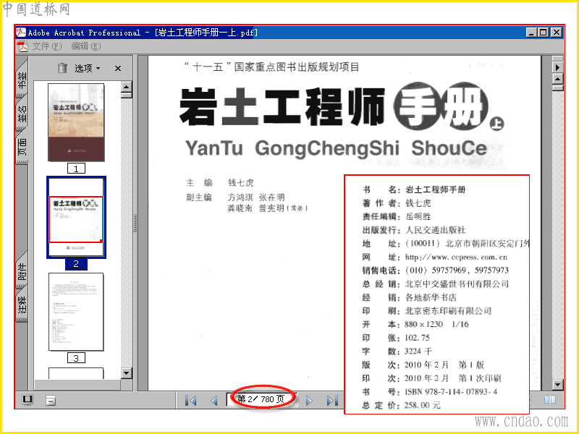Select page 3 thumbnail
This screenshot has width=579, height=434.
click(x=76, y=312)
